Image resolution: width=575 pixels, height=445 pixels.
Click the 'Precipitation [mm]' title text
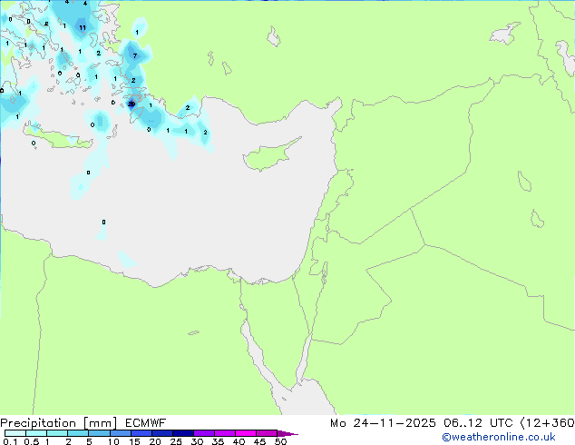(x=58, y=423)
